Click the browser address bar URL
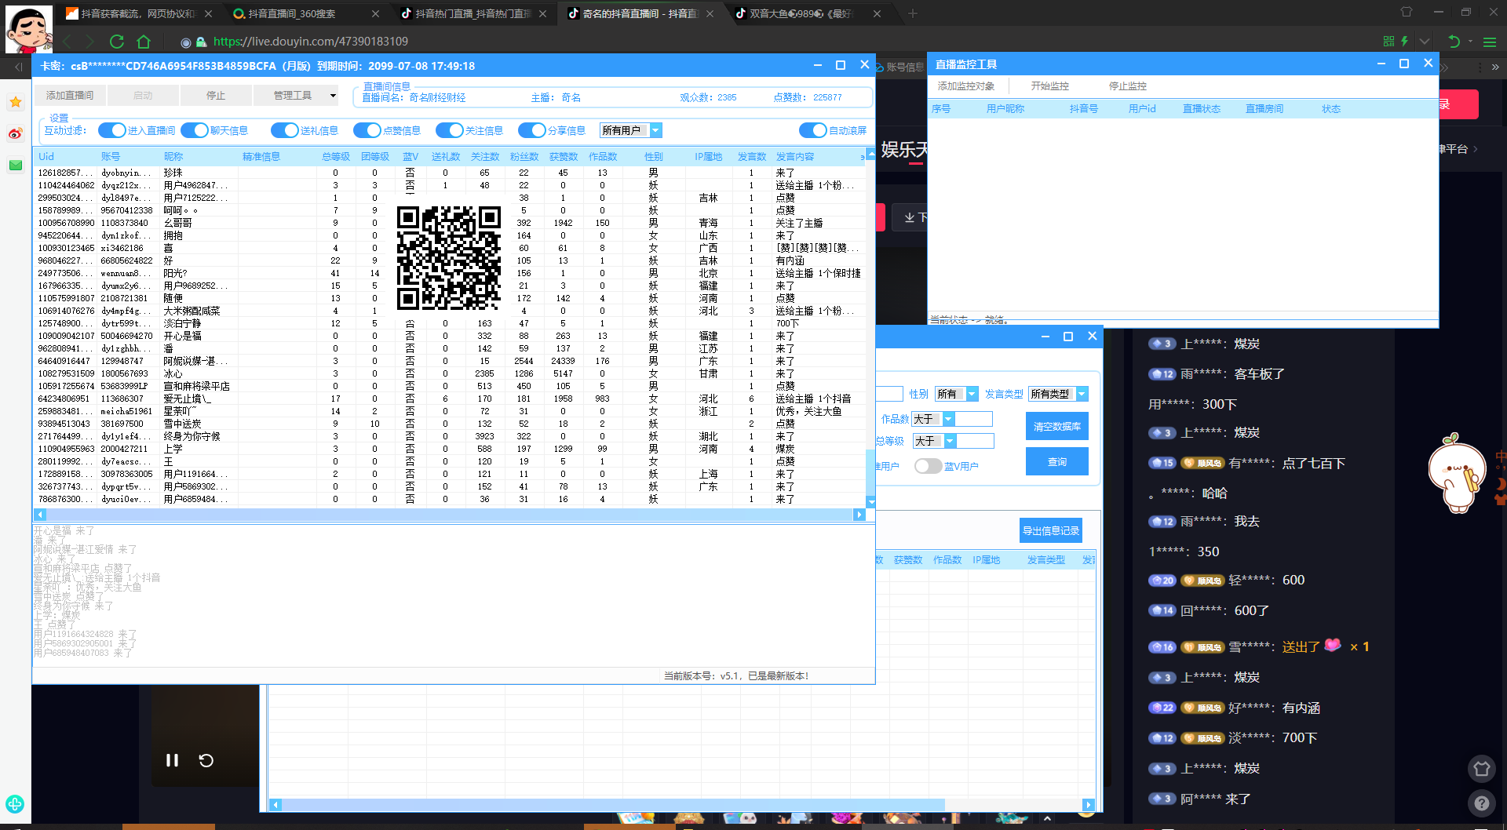 coord(311,42)
